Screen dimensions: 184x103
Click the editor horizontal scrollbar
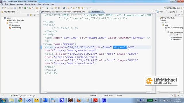(97, 92)
